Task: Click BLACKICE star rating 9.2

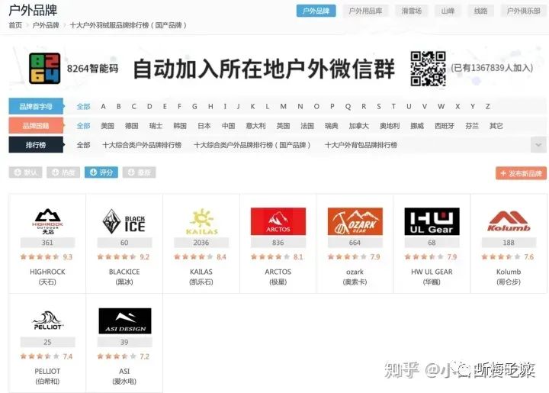Action: [x=124, y=256]
